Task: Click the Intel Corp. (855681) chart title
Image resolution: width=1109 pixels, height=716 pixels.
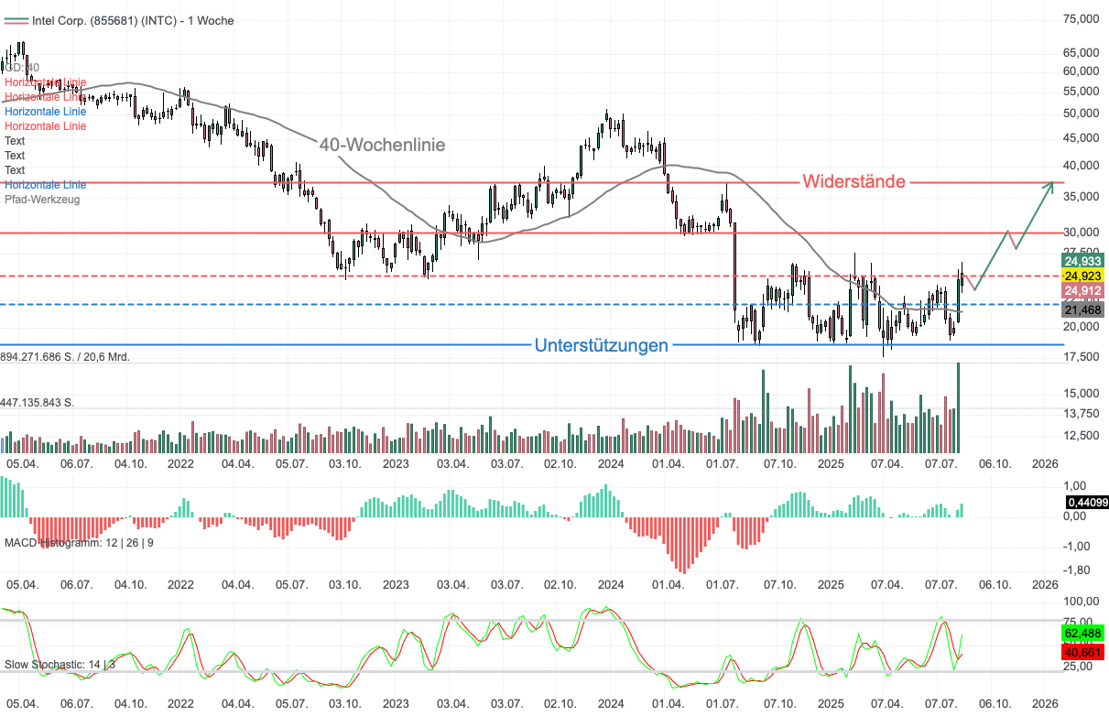Action: pos(133,20)
